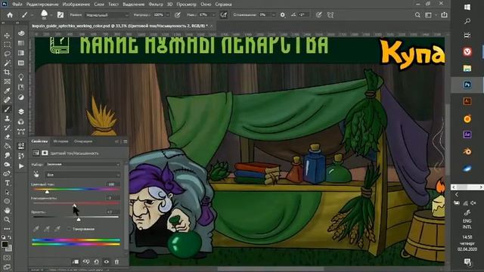Select the Zoom tool
The height and width of the screenshot is (272, 484).
click(7, 220)
